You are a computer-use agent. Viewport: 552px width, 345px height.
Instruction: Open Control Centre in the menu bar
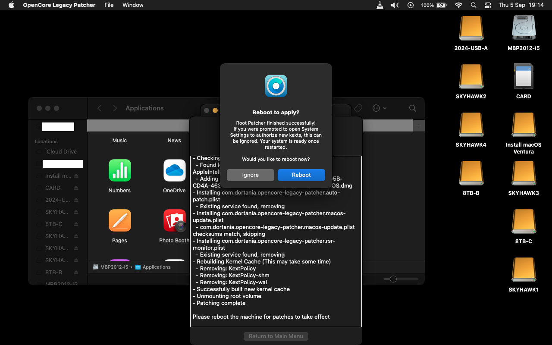coord(488,5)
